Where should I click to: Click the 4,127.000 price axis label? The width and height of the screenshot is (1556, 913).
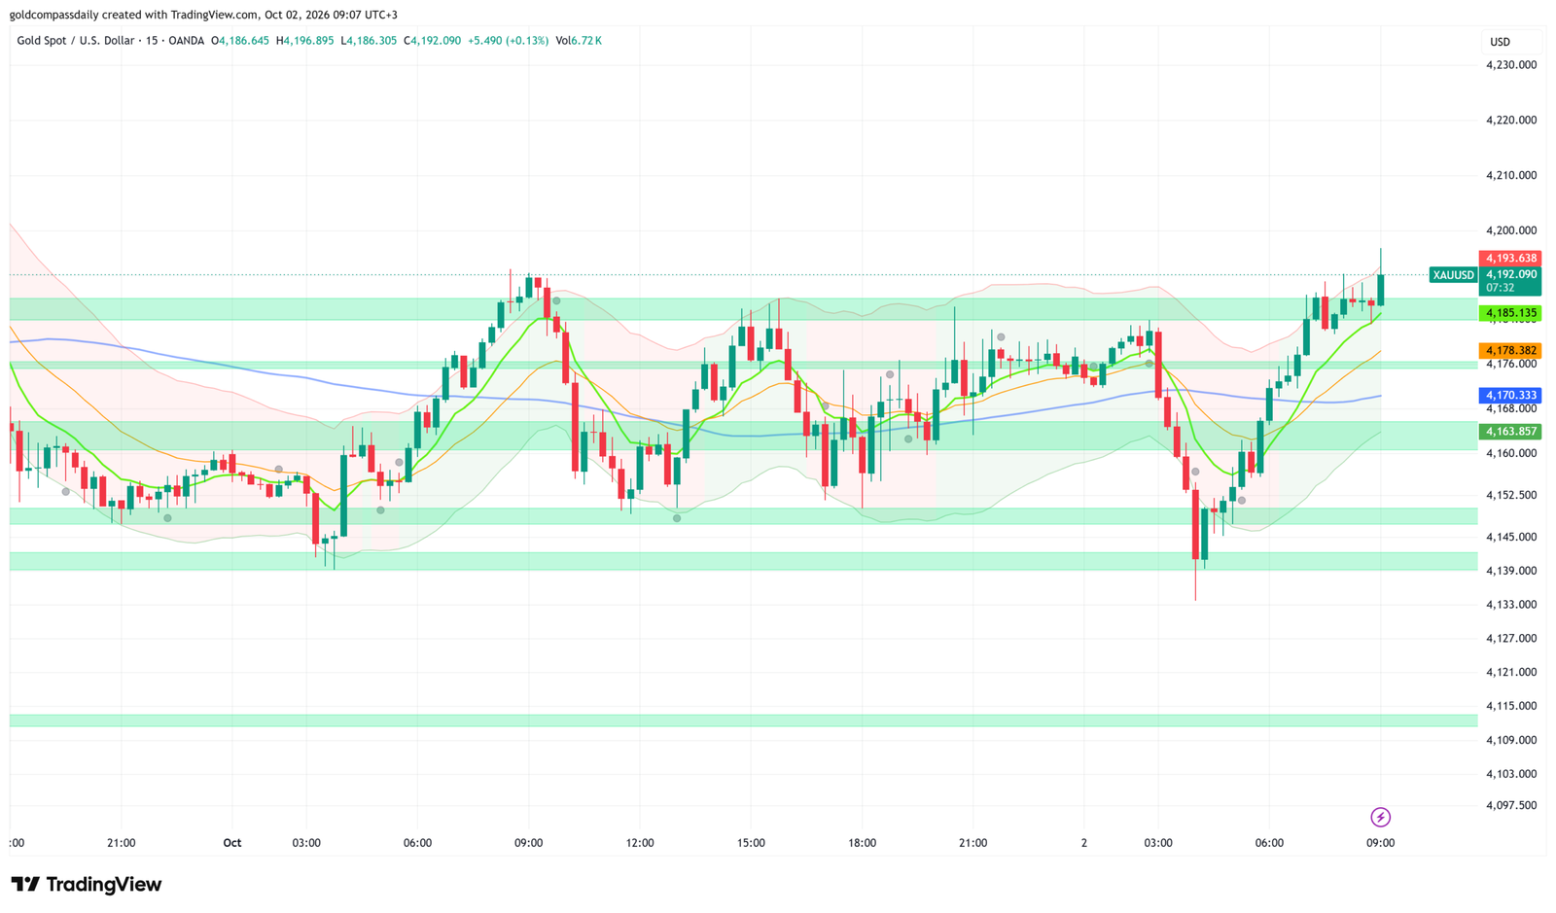click(x=1511, y=639)
